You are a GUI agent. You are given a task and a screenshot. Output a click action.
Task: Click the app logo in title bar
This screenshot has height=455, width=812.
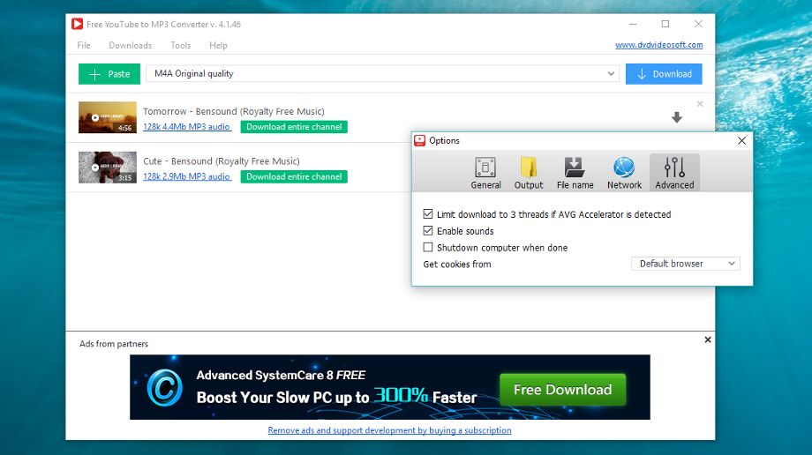click(x=77, y=24)
